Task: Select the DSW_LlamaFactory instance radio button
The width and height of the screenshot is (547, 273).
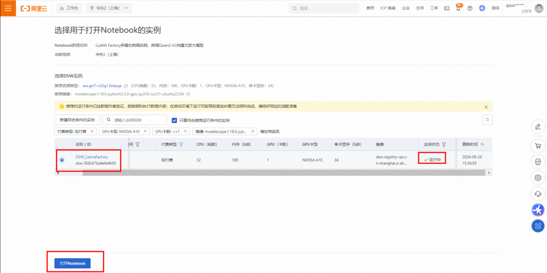Action: click(62, 160)
